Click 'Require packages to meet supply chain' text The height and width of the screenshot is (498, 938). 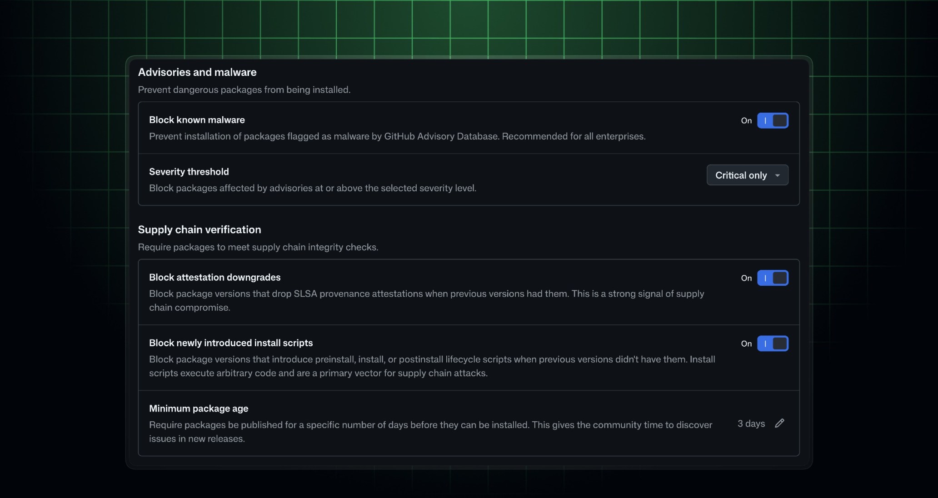[258, 247]
